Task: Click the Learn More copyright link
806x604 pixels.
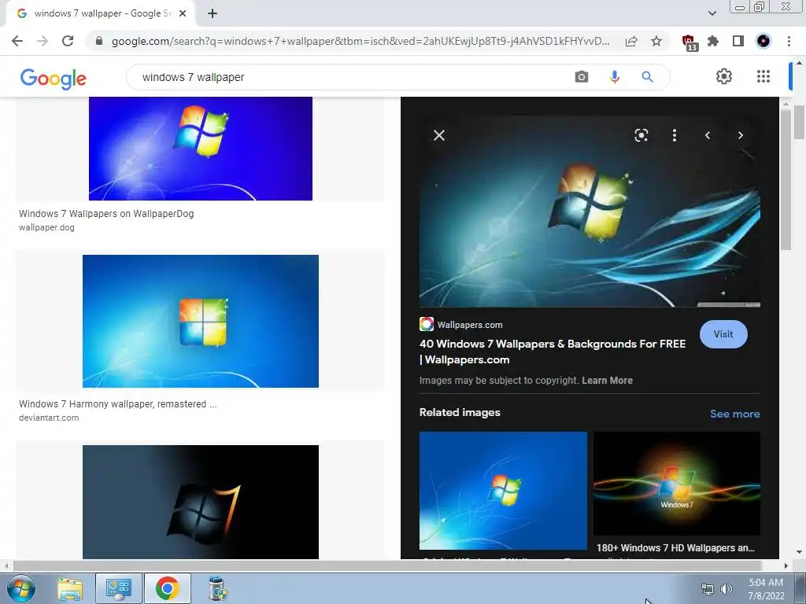Action: 607,381
